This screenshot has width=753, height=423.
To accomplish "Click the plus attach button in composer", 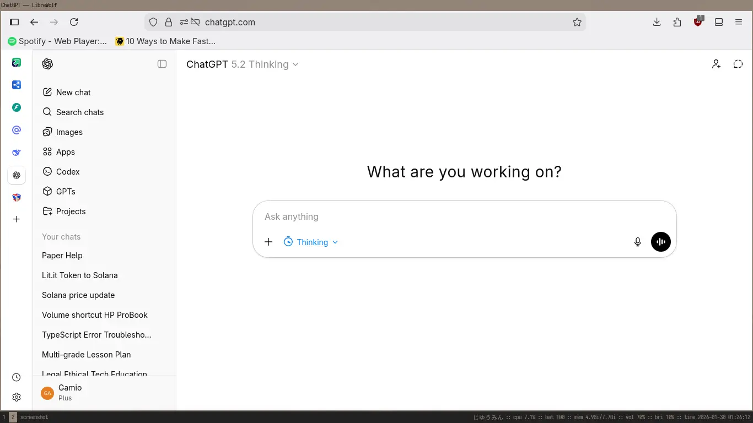I will point(268,242).
